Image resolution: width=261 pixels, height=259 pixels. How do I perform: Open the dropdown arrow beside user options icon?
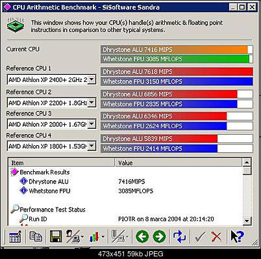(x=82, y=237)
